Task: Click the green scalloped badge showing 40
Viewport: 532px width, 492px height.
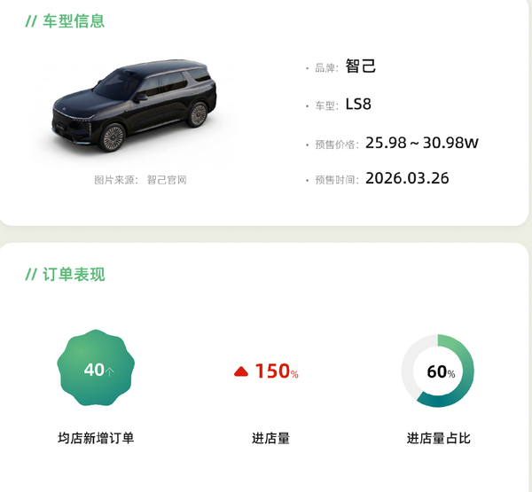Action: 96,370
